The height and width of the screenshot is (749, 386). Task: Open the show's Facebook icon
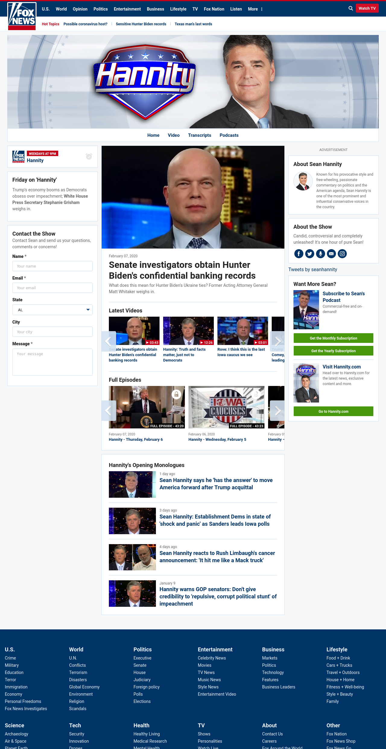[x=299, y=254]
